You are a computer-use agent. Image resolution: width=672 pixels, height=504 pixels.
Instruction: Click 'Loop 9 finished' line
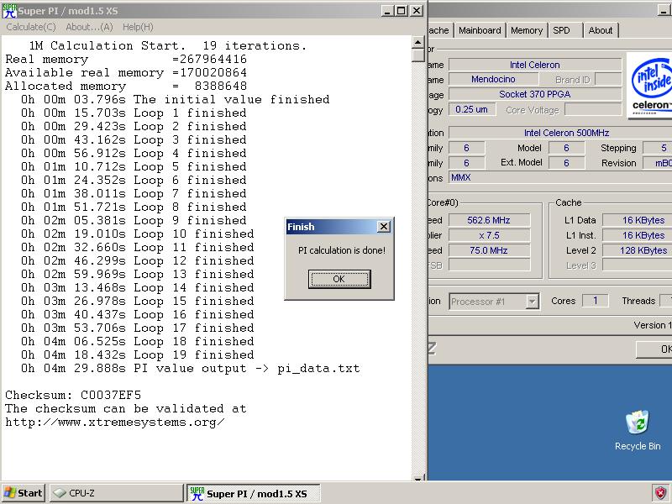[x=134, y=221]
